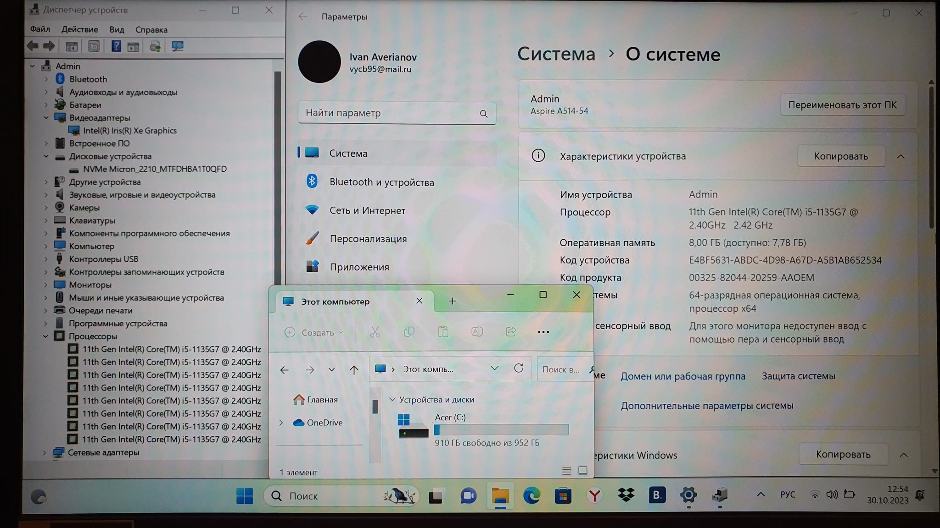Image resolution: width=940 pixels, height=528 pixels.
Task: Open Dropbox from the taskbar
Action: [626, 495]
